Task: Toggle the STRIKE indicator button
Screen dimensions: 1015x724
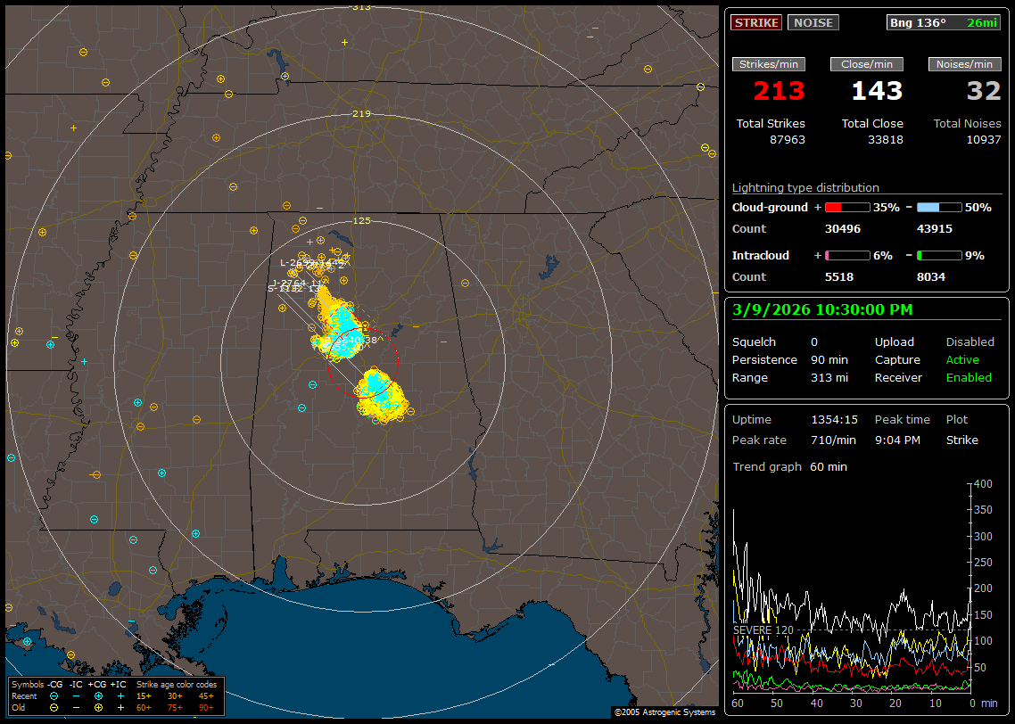Action: [x=756, y=22]
